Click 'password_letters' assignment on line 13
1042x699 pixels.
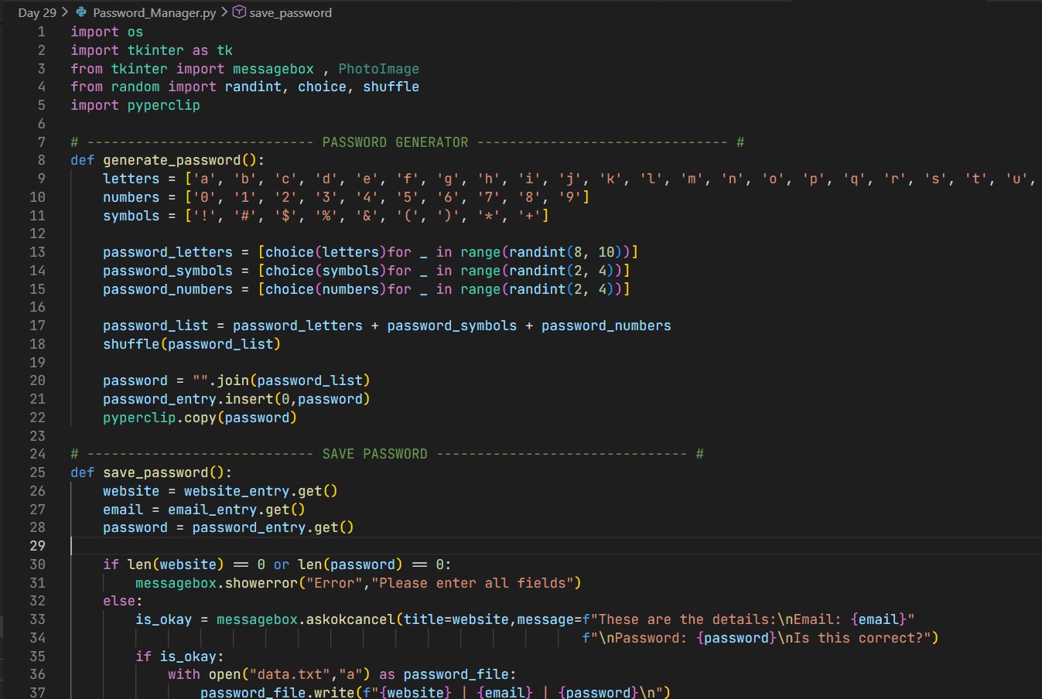pos(168,252)
